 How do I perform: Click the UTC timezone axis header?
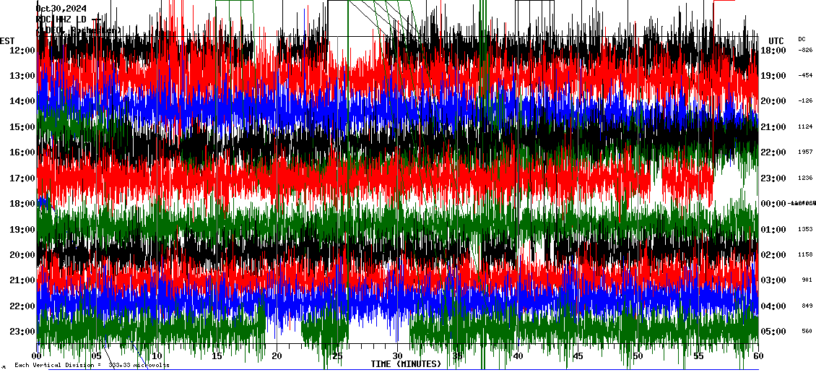click(776, 40)
